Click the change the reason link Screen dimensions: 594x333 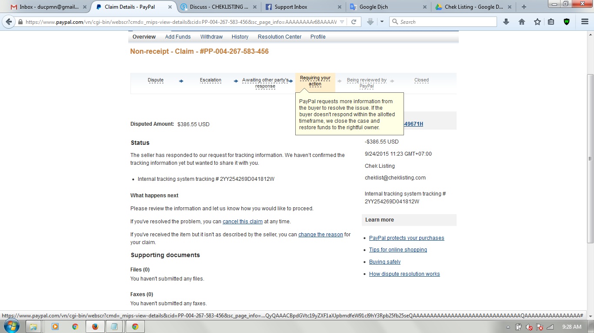[x=320, y=235]
